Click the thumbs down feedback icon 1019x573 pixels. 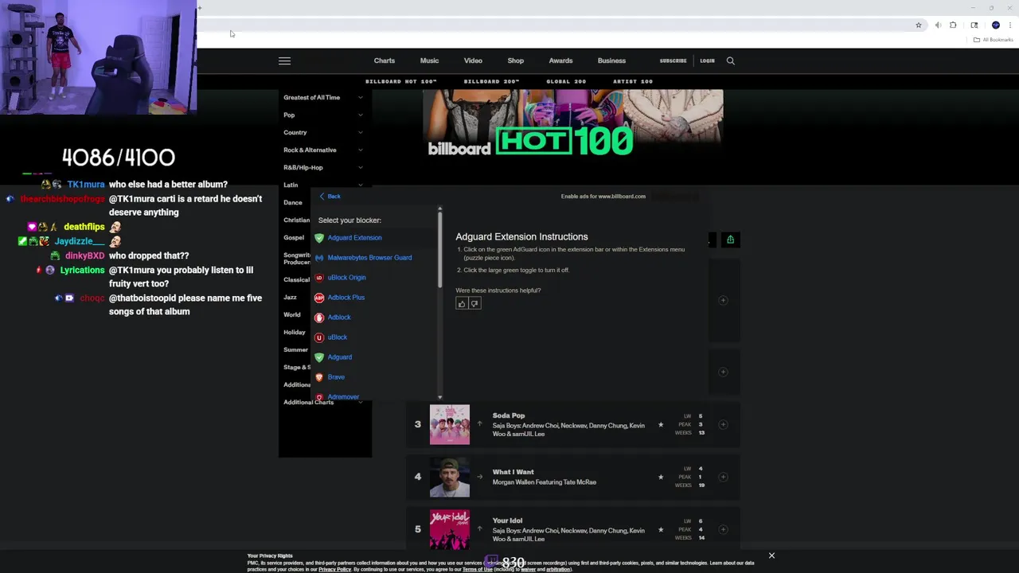[474, 303]
